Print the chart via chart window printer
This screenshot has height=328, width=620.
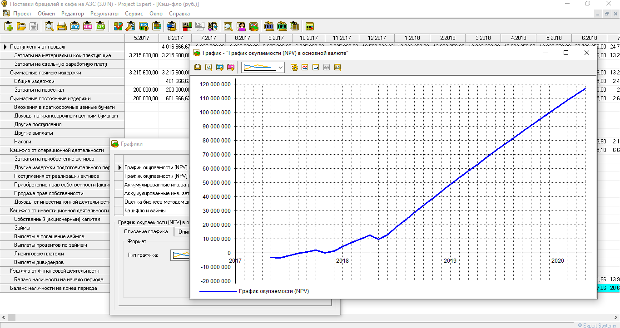click(198, 68)
